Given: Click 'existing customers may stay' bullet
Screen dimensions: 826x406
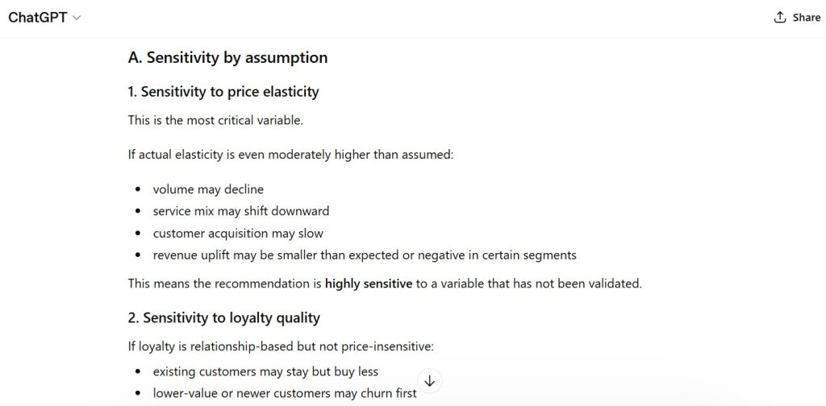Looking at the screenshot, I should pos(265,371).
